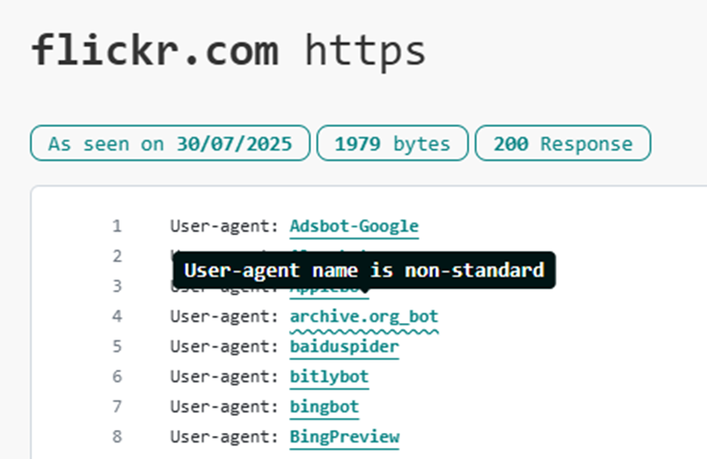
Task: Select line number 2 in the gutter
Action: (117, 256)
